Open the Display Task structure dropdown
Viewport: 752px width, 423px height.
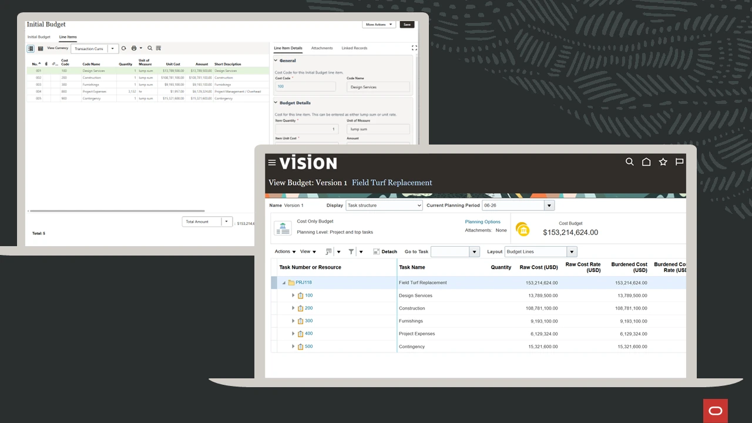[384, 206]
